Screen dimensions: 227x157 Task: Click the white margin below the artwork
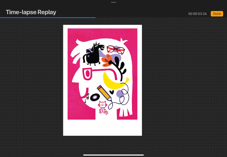click(102, 128)
